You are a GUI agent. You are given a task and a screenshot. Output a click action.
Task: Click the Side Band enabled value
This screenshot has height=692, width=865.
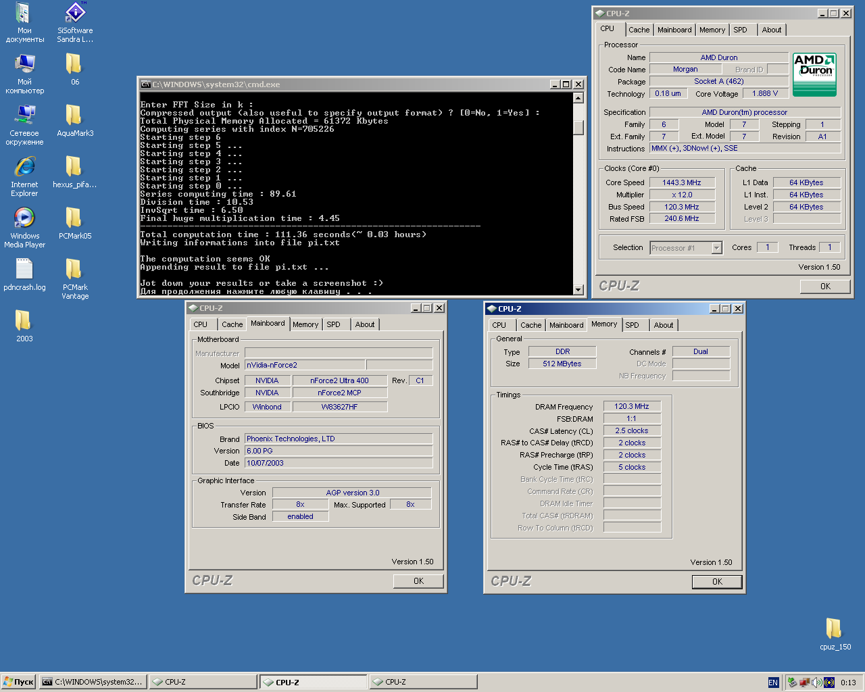tap(300, 516)
